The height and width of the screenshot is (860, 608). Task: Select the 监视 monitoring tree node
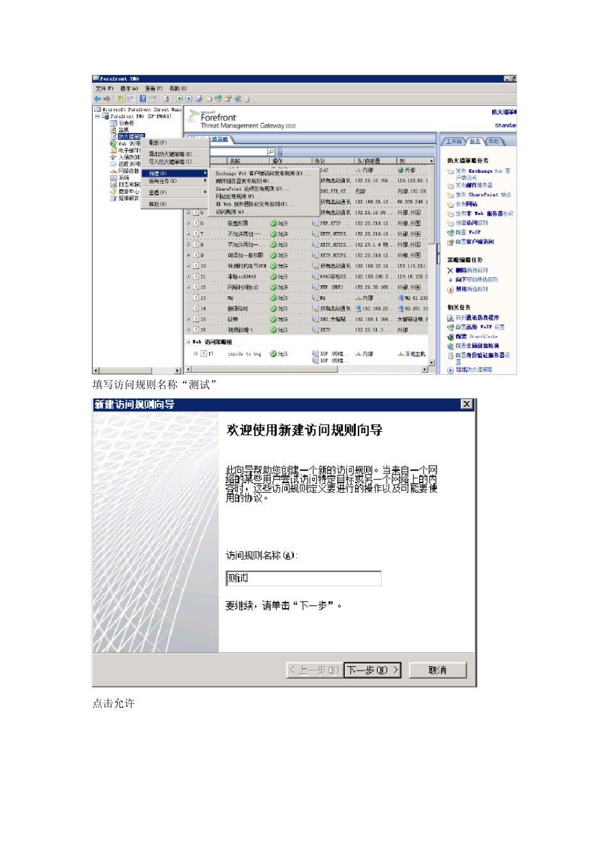click(x=120, y=129)
